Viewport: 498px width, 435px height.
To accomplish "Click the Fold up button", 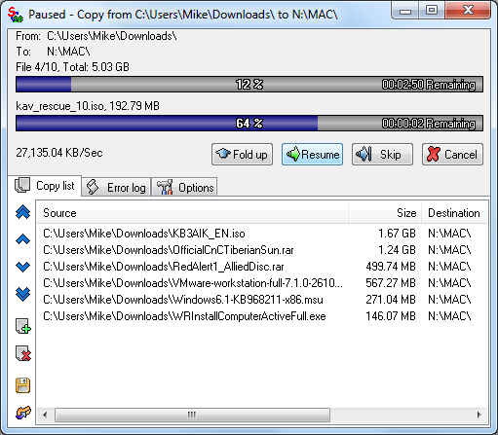I will tap(242, 155).
